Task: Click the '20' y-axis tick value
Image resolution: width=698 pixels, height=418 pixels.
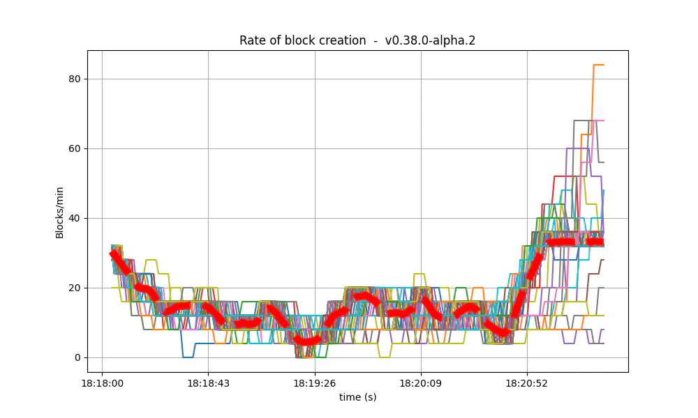Action: pyautogui.click(x=74, y=287)
